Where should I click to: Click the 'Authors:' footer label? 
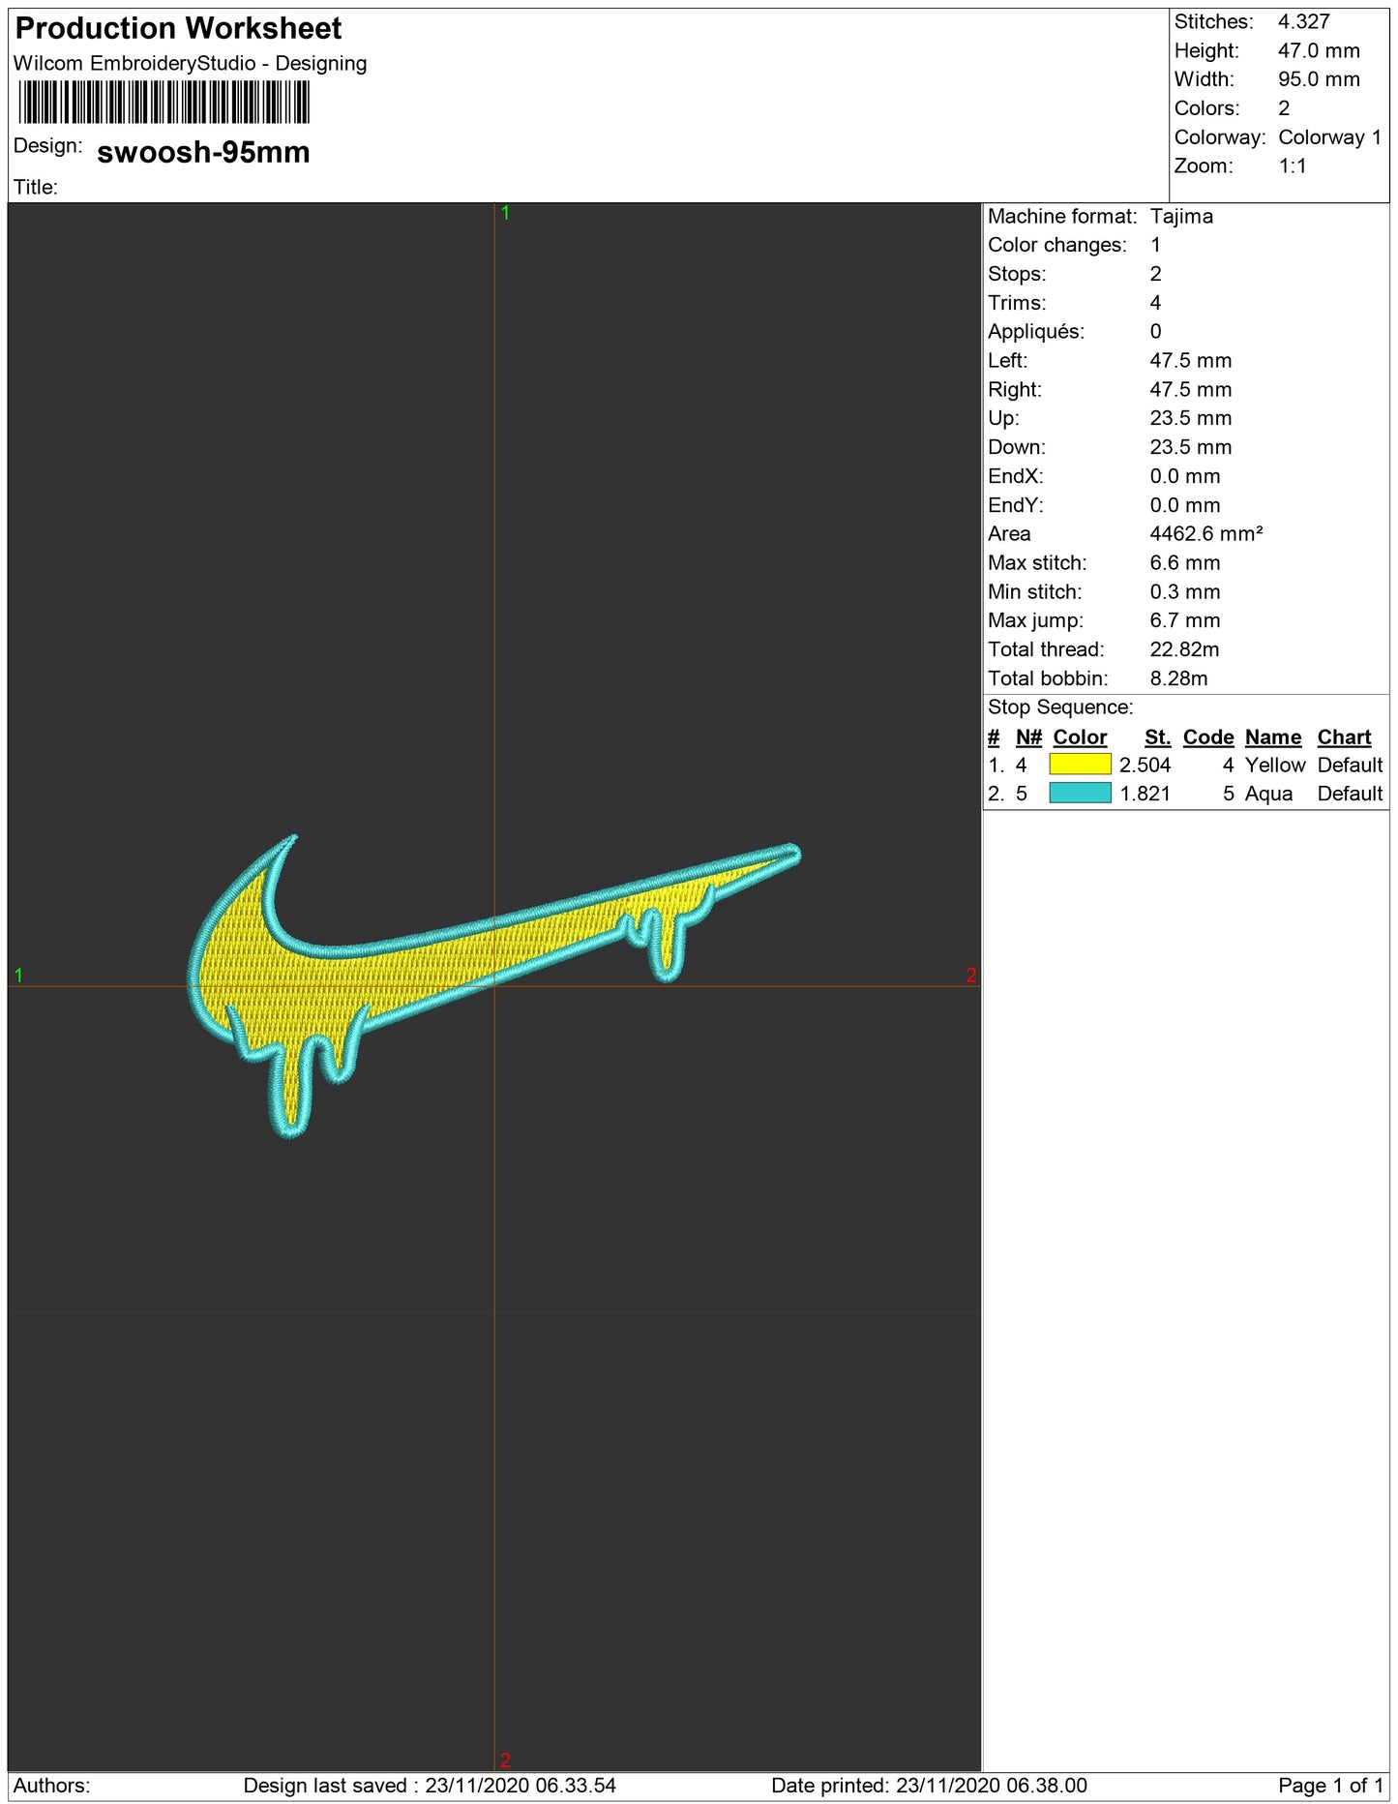[x=51, y=1786]
